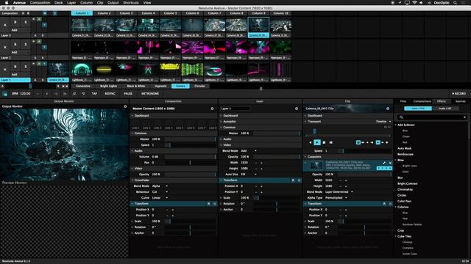Screen dimensions: 471x264
Task: Open CrossFader Behaviour Cut dropdown
Action: pos(160,192)
